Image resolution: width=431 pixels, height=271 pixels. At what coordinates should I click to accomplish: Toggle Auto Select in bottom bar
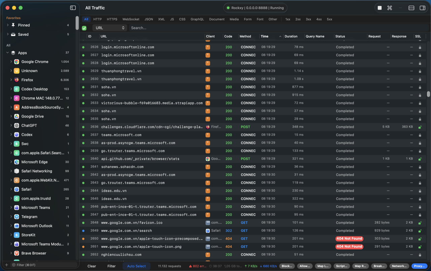(x=136, y=266)
